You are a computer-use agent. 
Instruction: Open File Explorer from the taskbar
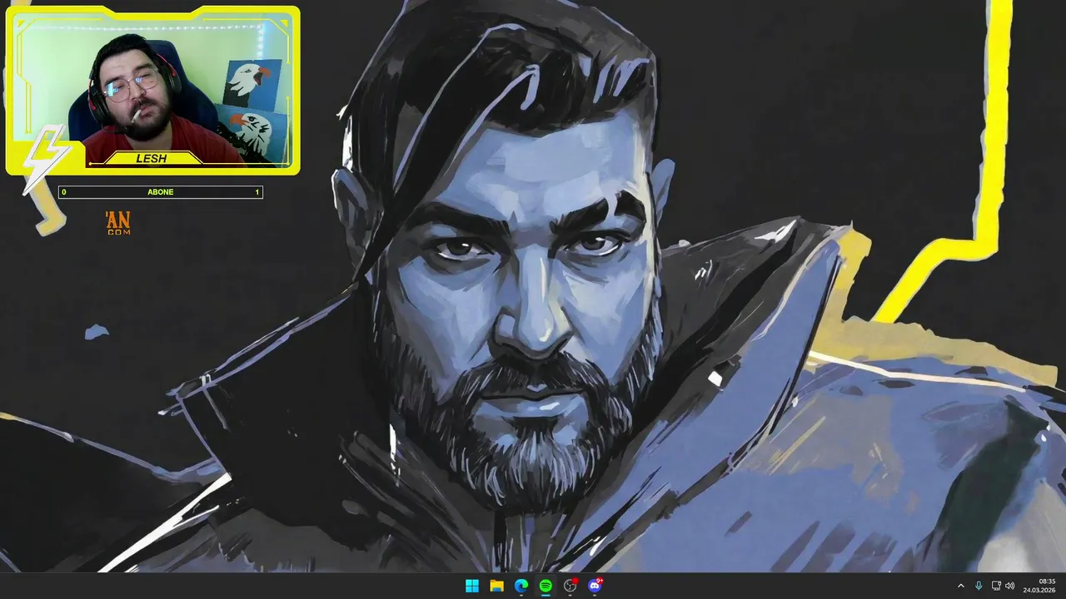coord(496,586)
